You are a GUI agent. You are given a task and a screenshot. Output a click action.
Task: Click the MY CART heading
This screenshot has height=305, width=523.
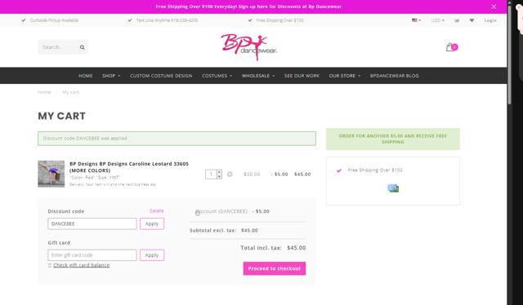[62, 116]
